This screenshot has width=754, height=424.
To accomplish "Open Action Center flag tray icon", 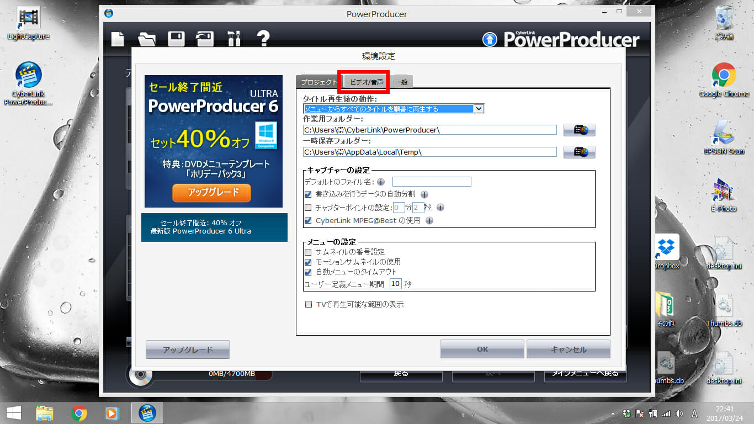I will click(640, 414).
